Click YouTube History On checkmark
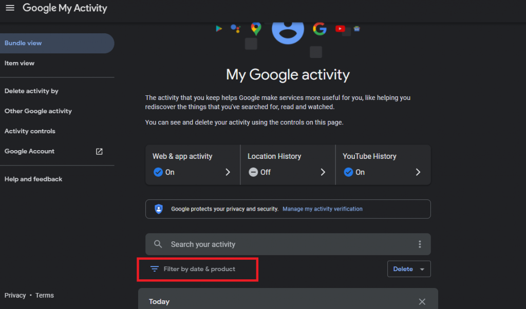 [x=348, y=172]
